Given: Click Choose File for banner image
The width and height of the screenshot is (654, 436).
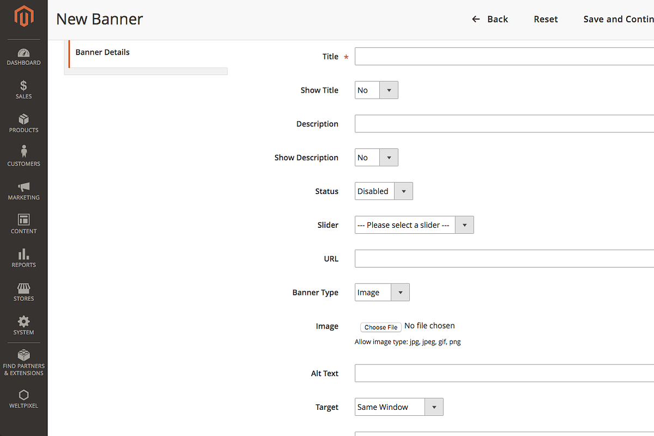Looking at the screenshot, I should click(x=381, y=327).
